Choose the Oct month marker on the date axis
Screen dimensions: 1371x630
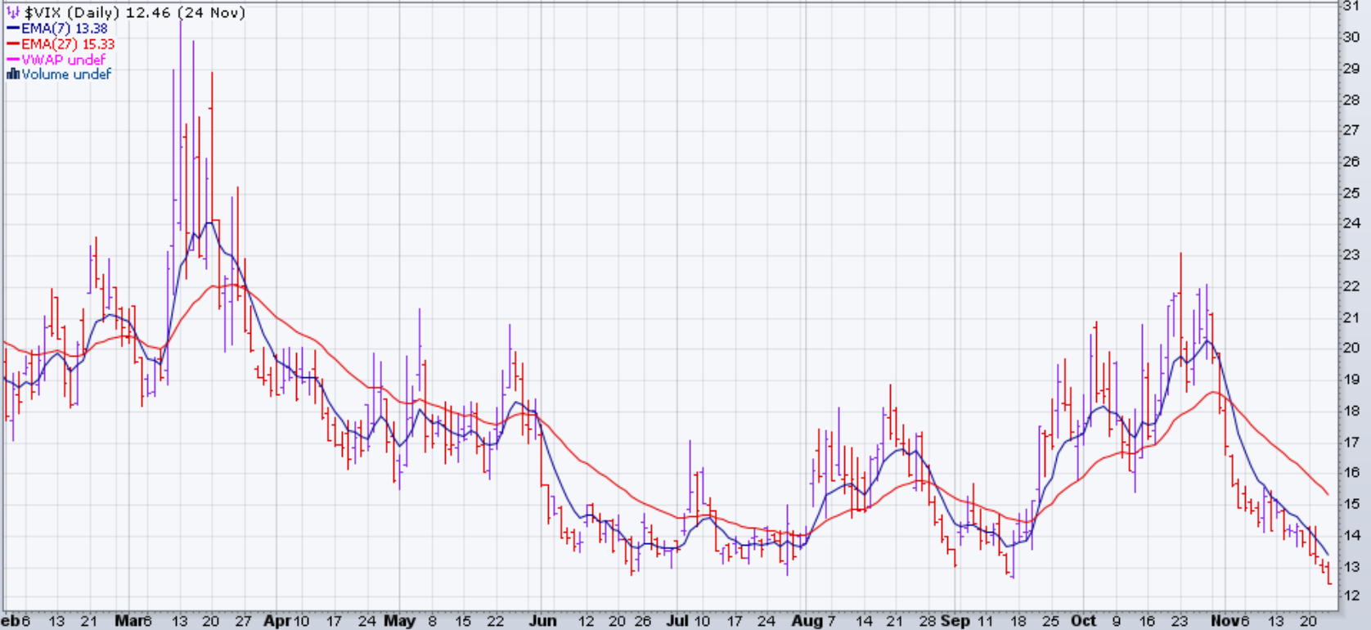1083,621
